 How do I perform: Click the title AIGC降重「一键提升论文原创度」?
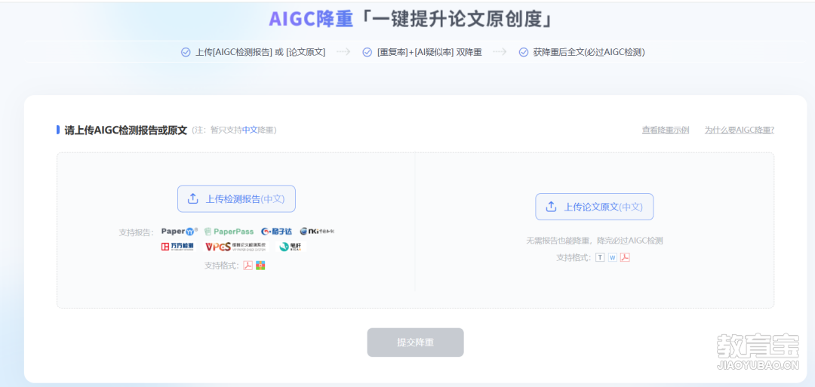411,19
